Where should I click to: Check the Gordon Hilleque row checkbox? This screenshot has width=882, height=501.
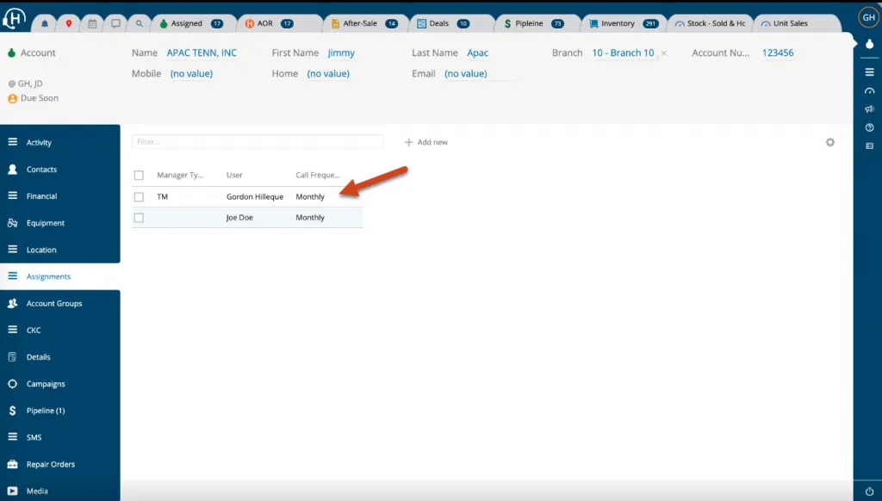click(139, 197)
